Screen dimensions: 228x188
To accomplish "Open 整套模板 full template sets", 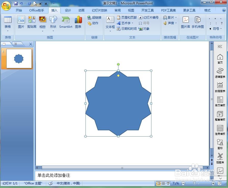I will 220,116.
